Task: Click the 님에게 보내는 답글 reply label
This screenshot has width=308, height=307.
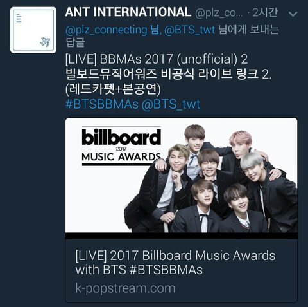Action: click(173, 36)
